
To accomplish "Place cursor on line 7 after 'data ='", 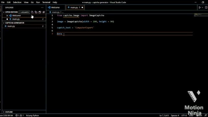I will 65,34.
